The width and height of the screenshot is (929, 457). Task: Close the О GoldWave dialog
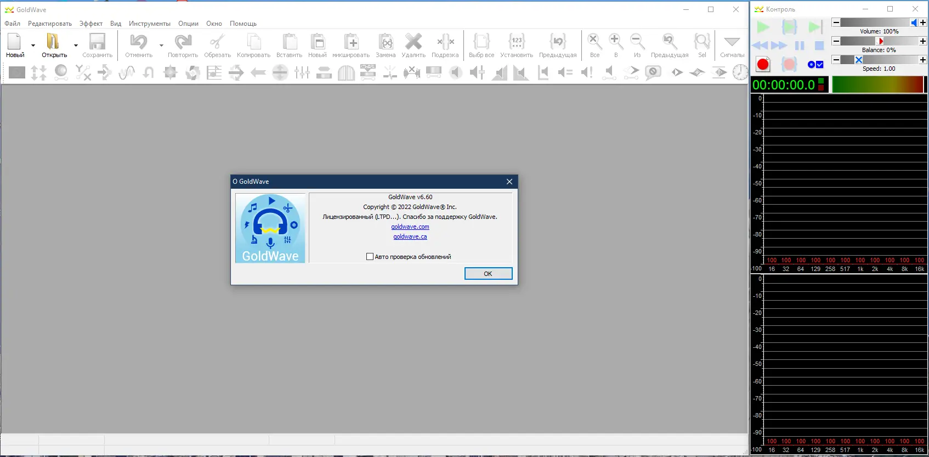(x=509, y=182)
